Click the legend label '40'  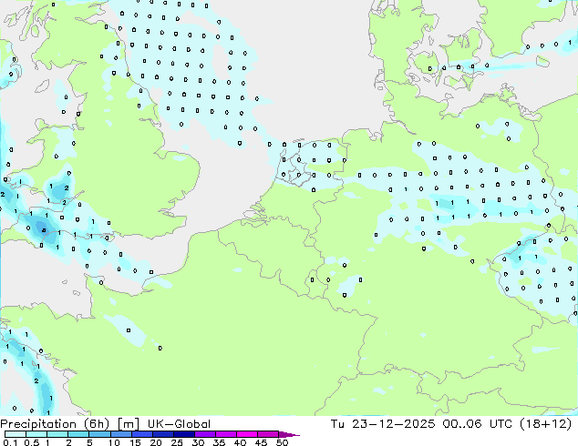pos(240,442)
